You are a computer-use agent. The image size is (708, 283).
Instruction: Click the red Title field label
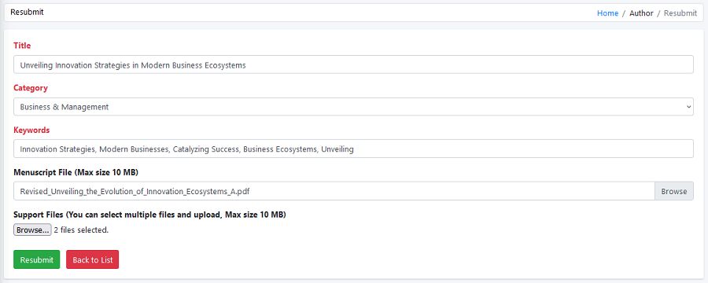tap(22, 46)
